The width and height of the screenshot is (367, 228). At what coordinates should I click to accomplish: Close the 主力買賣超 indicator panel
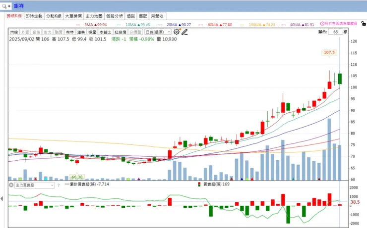coord(11,185)
